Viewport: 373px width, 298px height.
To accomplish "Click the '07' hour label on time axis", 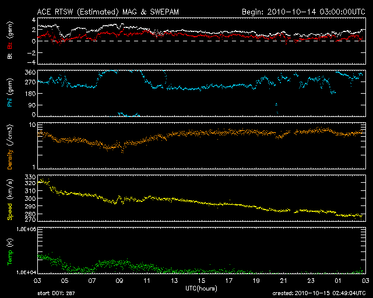I will (x=92, y=281).
